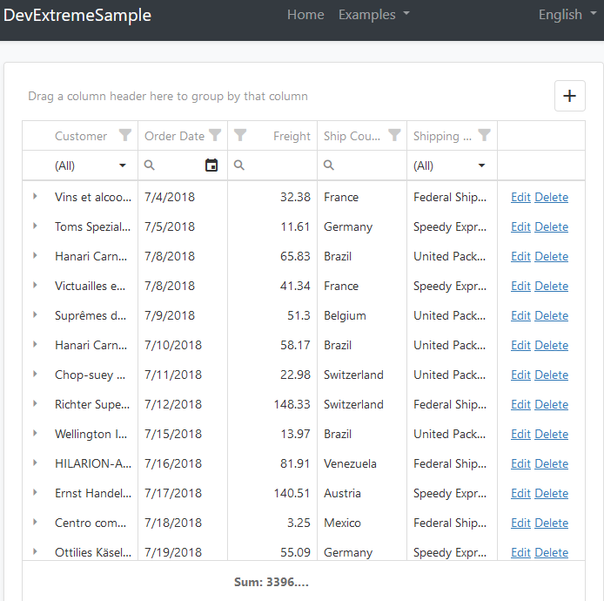Click the add new row plus button
The width and height of the screenshot is (604, 601).
click(x=570, y=96)
